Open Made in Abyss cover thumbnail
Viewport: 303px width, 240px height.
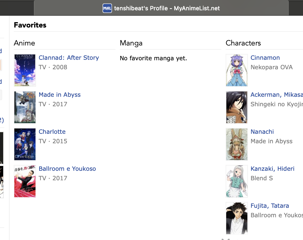tap(25, 107)
